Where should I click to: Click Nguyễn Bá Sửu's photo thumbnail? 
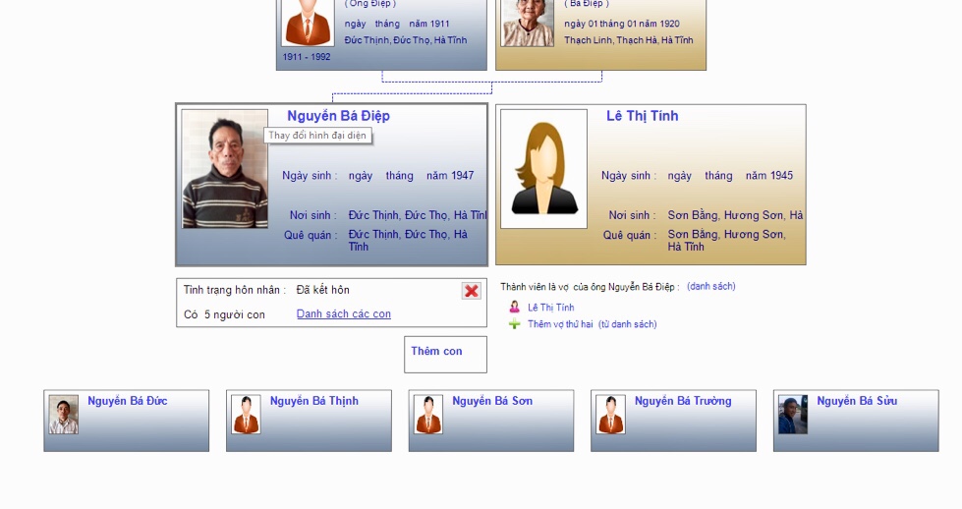(x=793, y=415)
